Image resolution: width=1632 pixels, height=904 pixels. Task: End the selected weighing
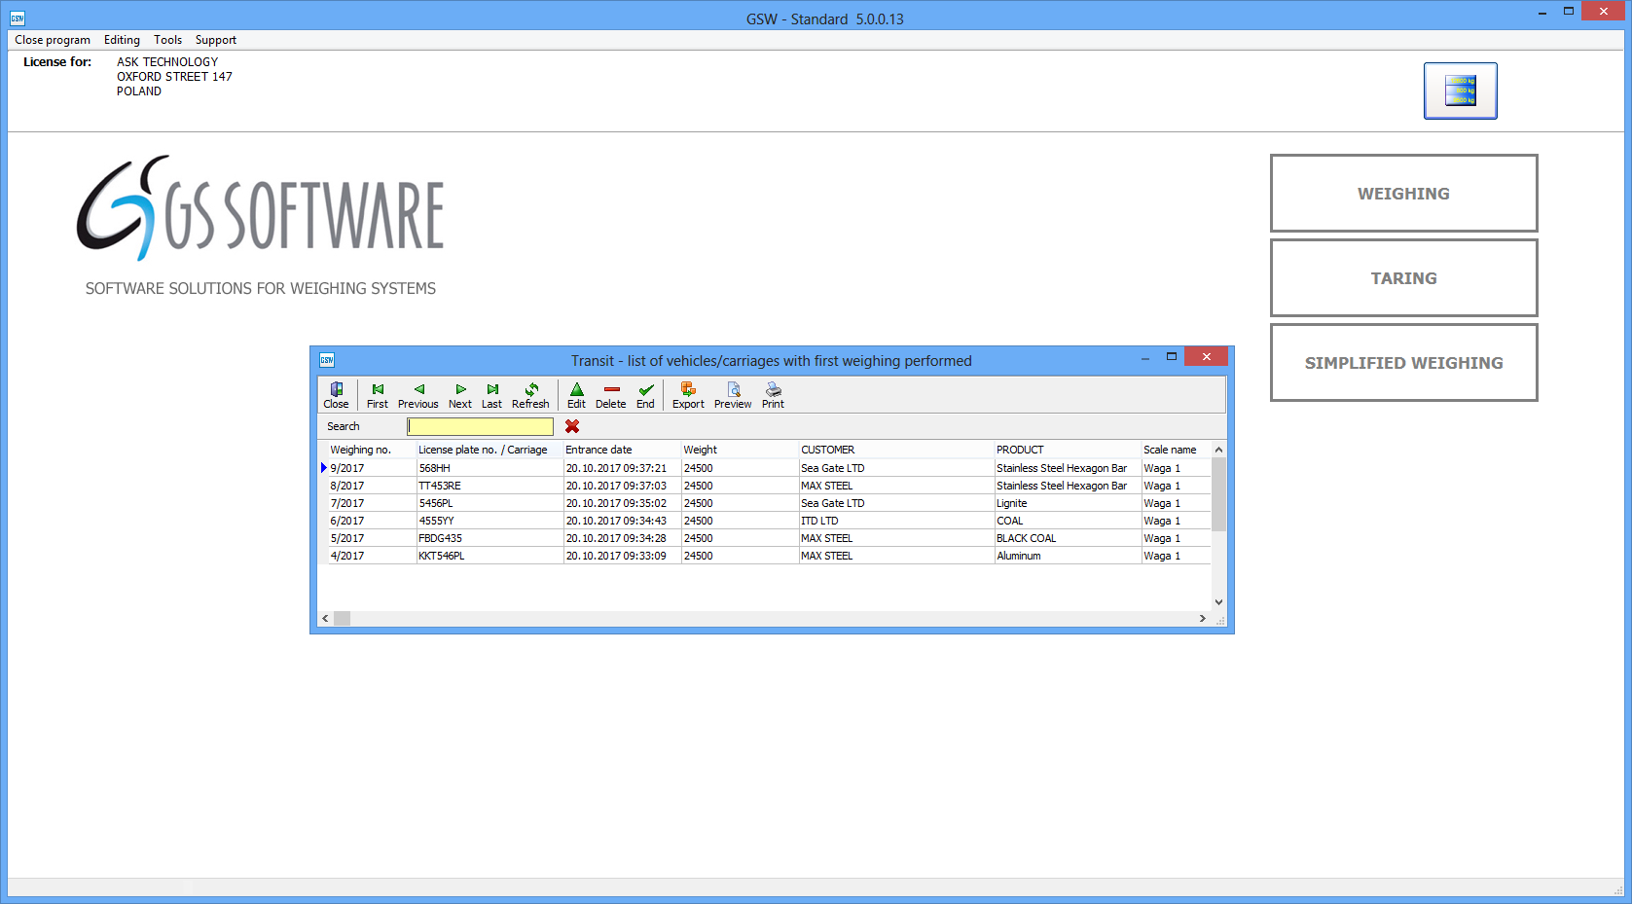(645, 395)
